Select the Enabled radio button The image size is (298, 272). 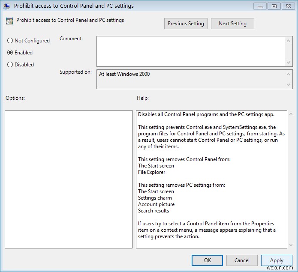click(10, 53)
